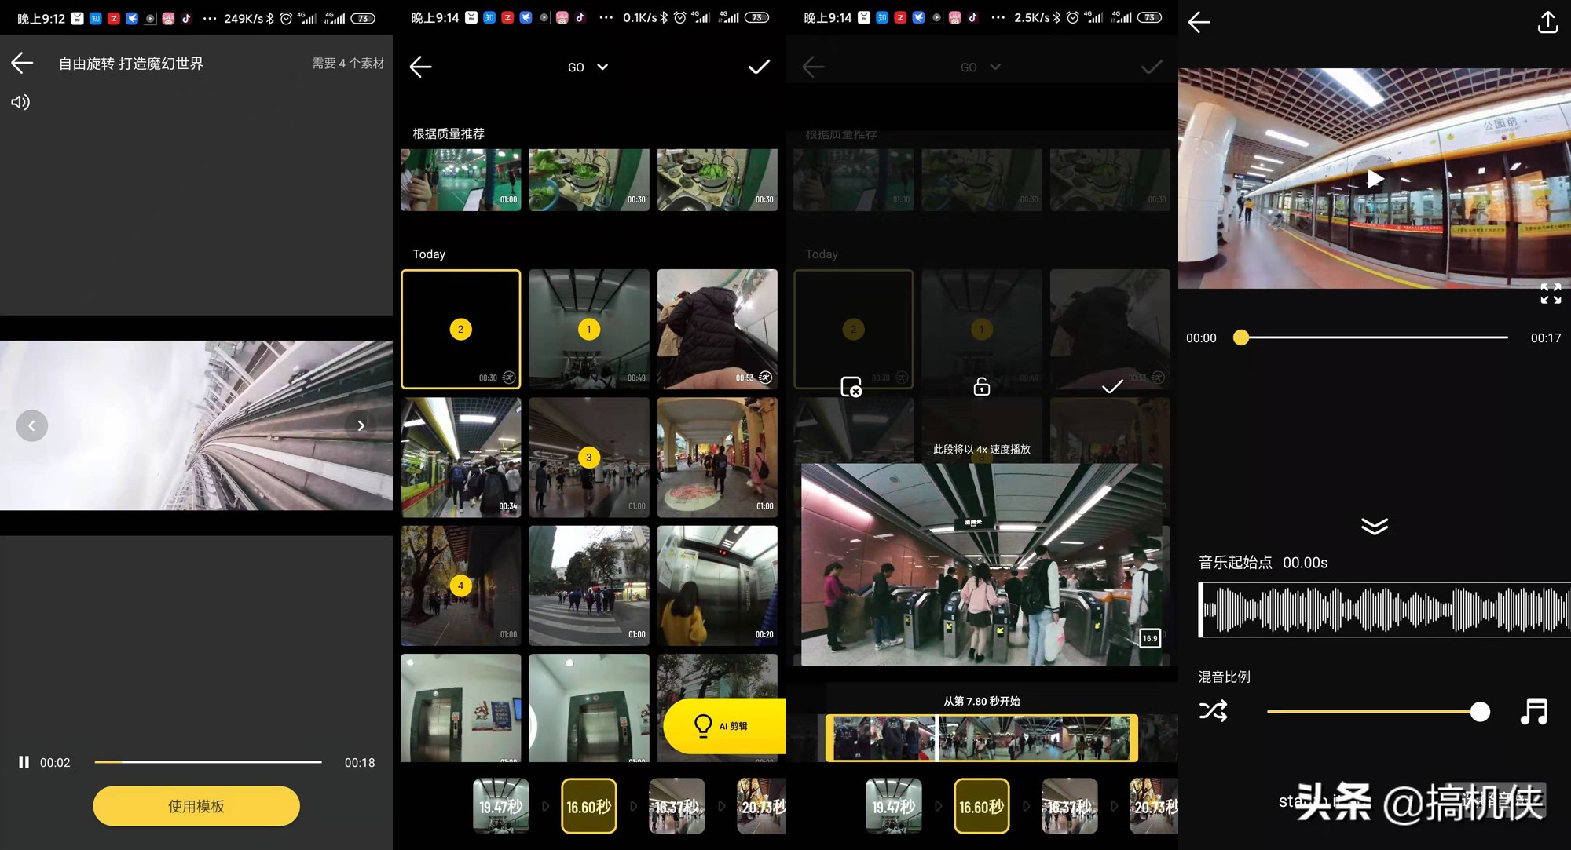Open the AI剪辑 tool
The image size is (1571, 850).
click(721, 725)
